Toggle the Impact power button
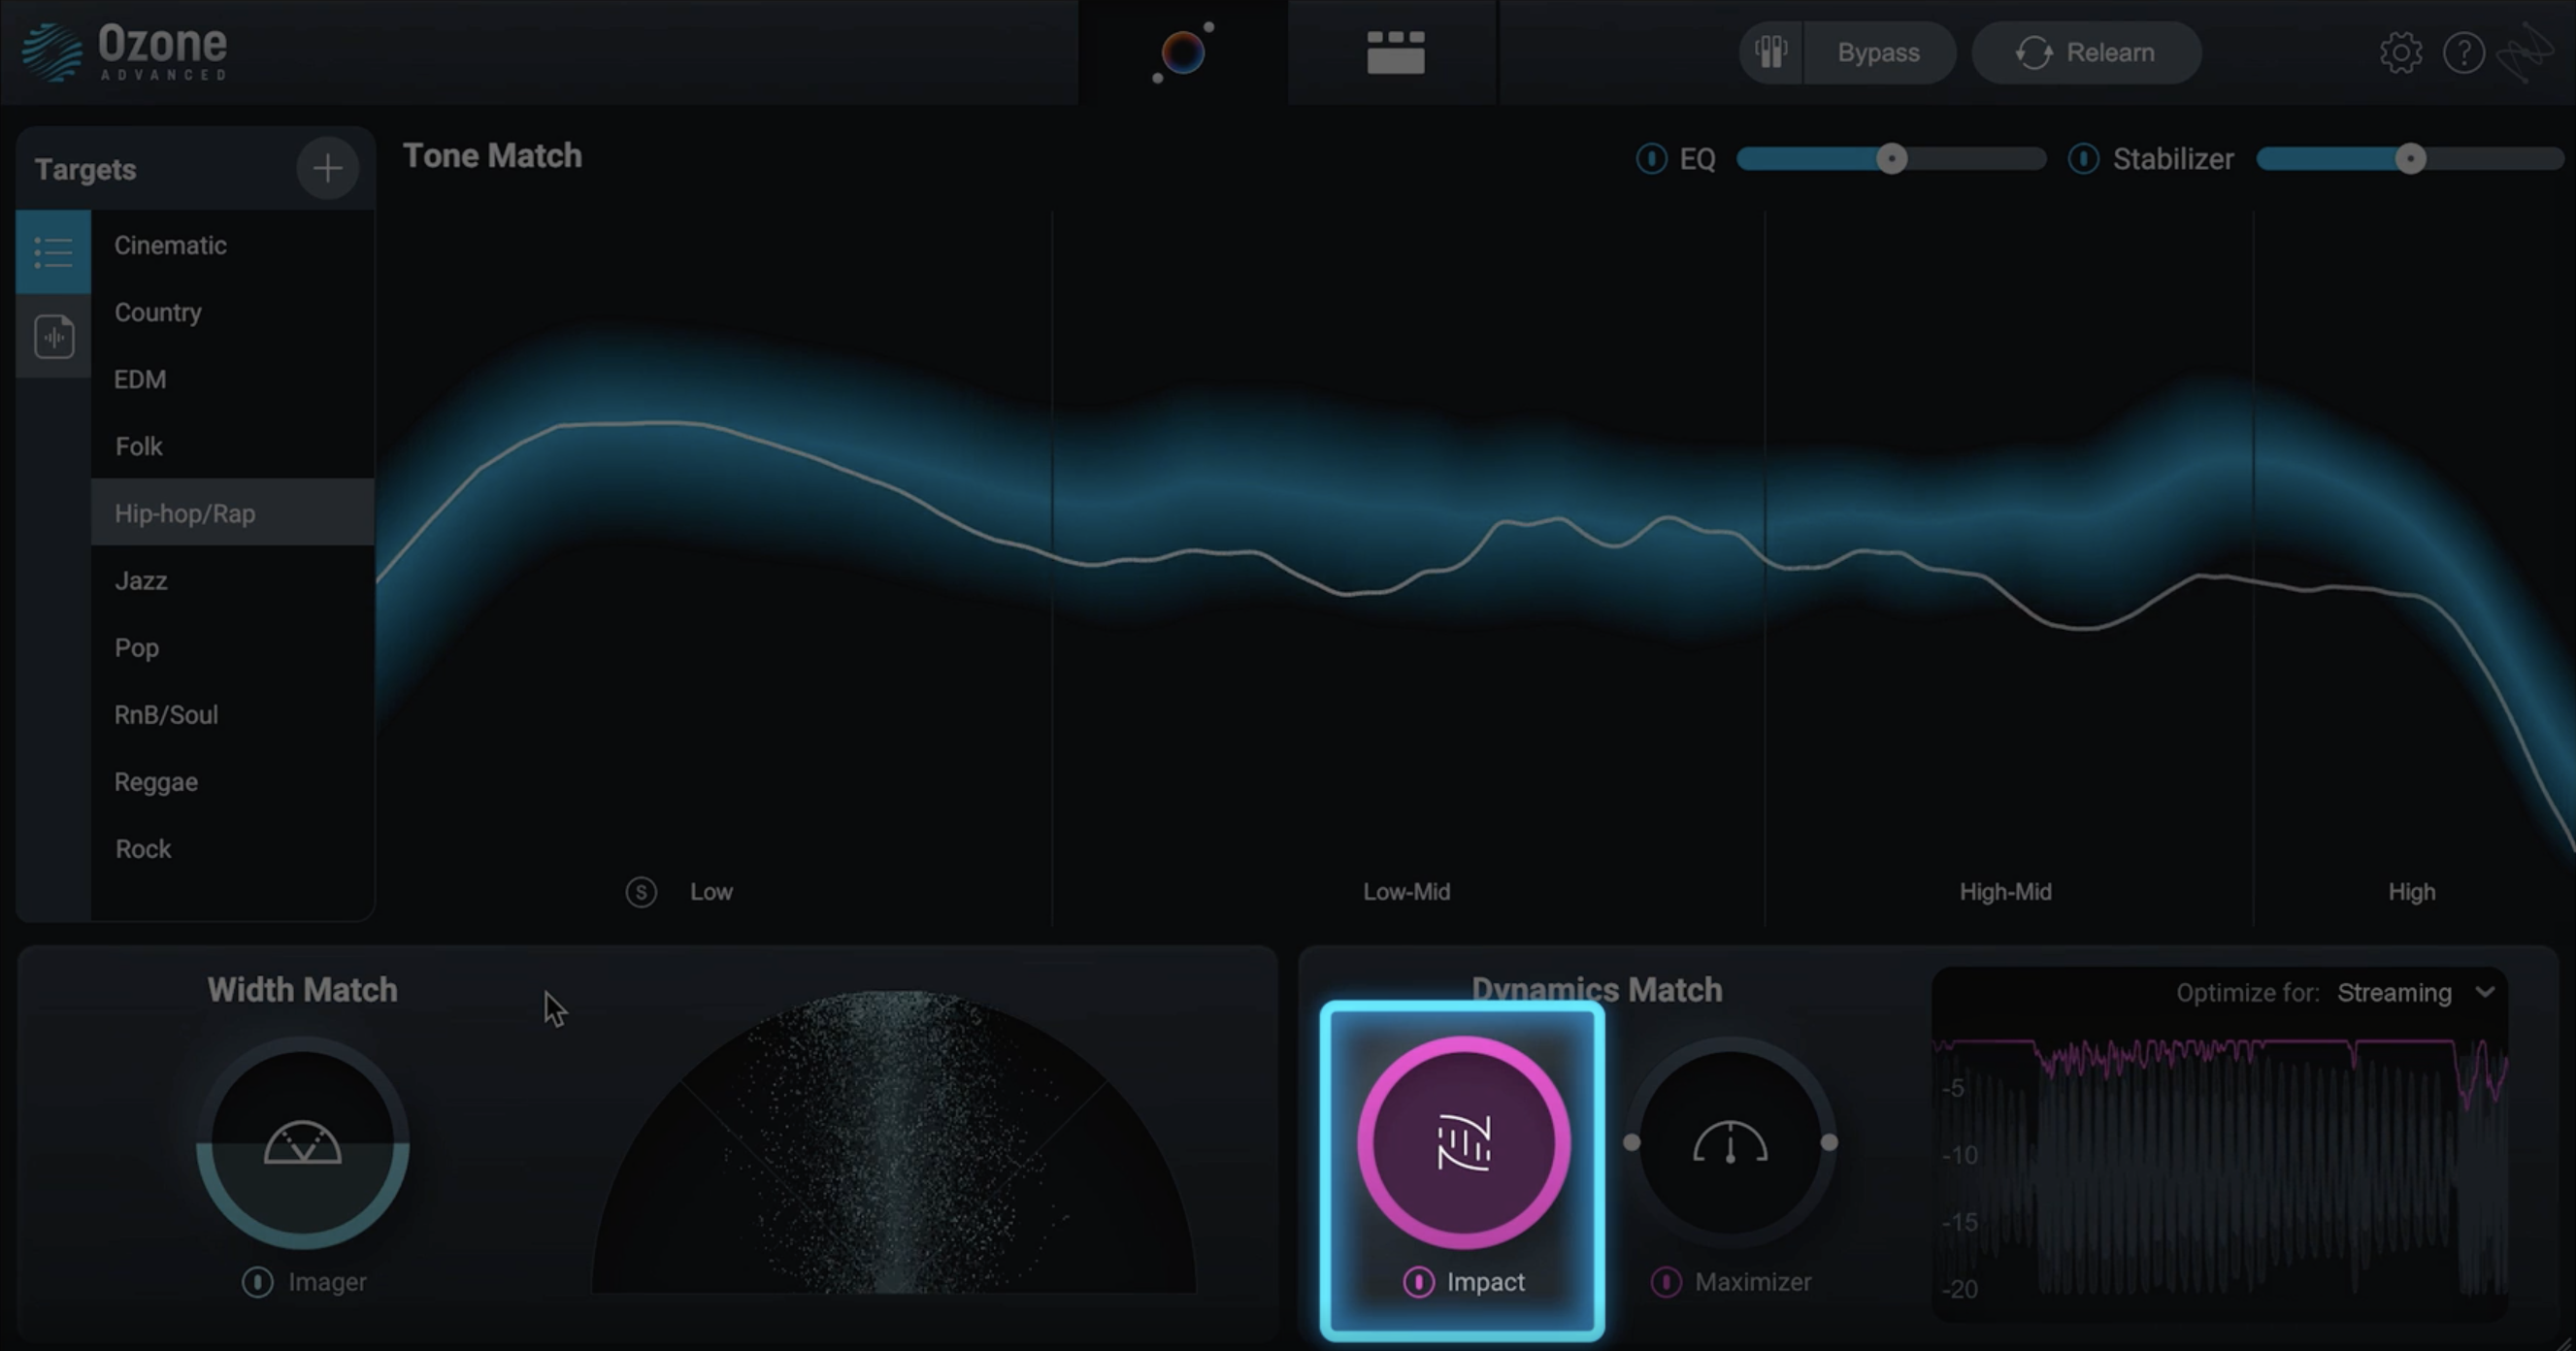The width and height of the screenshot is (2576, 1351). coord(1418,1281)
